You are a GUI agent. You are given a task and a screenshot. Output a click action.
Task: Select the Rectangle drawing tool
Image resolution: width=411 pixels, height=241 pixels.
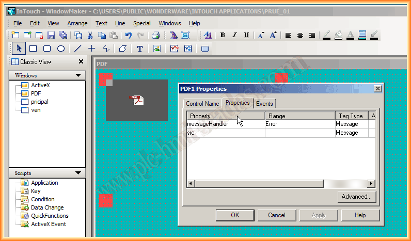pos(33,49)
